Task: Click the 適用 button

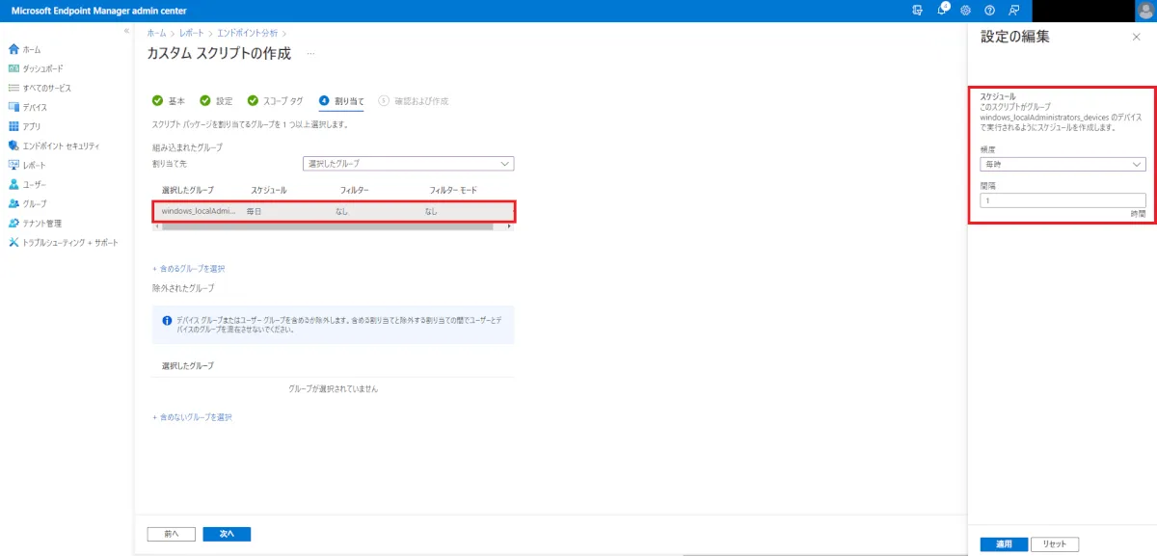Action: (x=1004, y=544)
